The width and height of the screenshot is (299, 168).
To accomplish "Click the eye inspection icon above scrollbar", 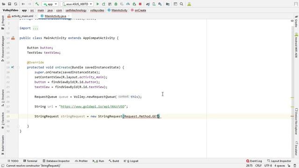I will [292, 21].
